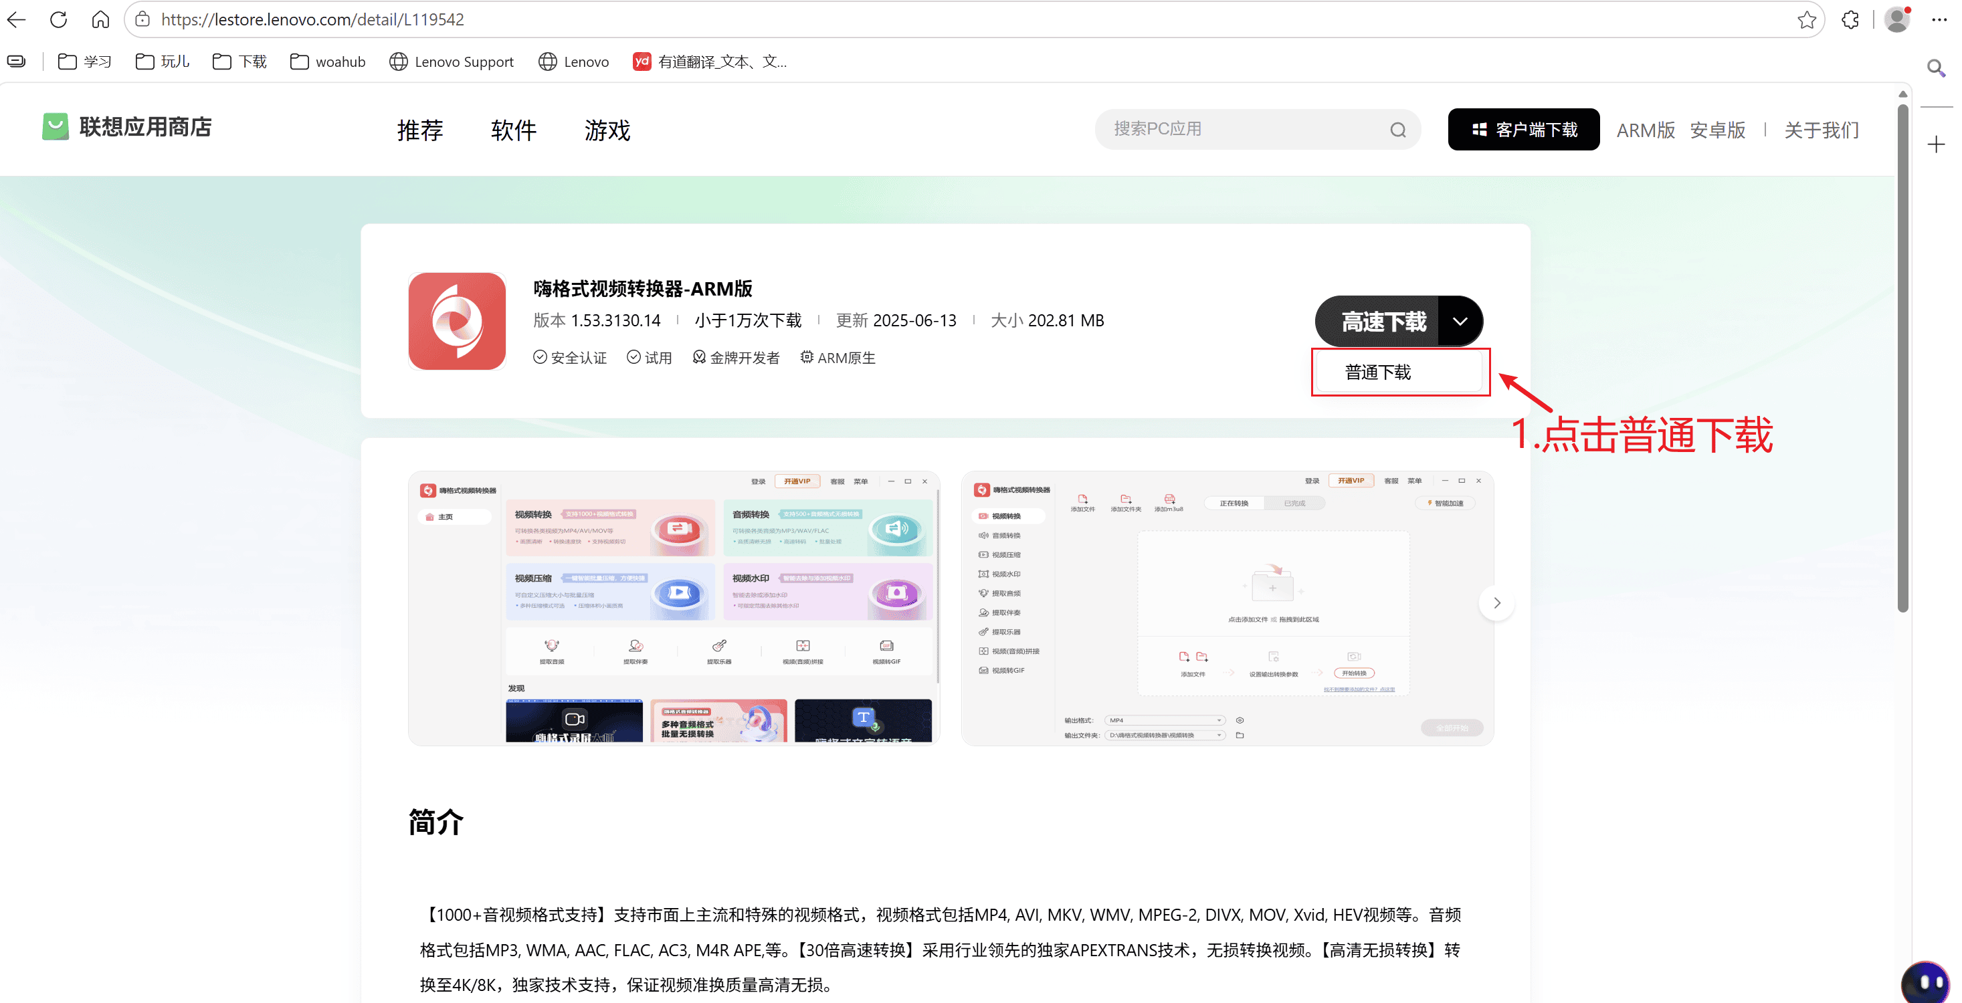
Task: Open the first app screenshot thumbnail
Action: point(674,608)
